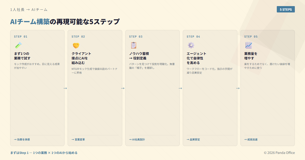Click the arrow between Step 02 and Step 03

[x=123, y=88]
